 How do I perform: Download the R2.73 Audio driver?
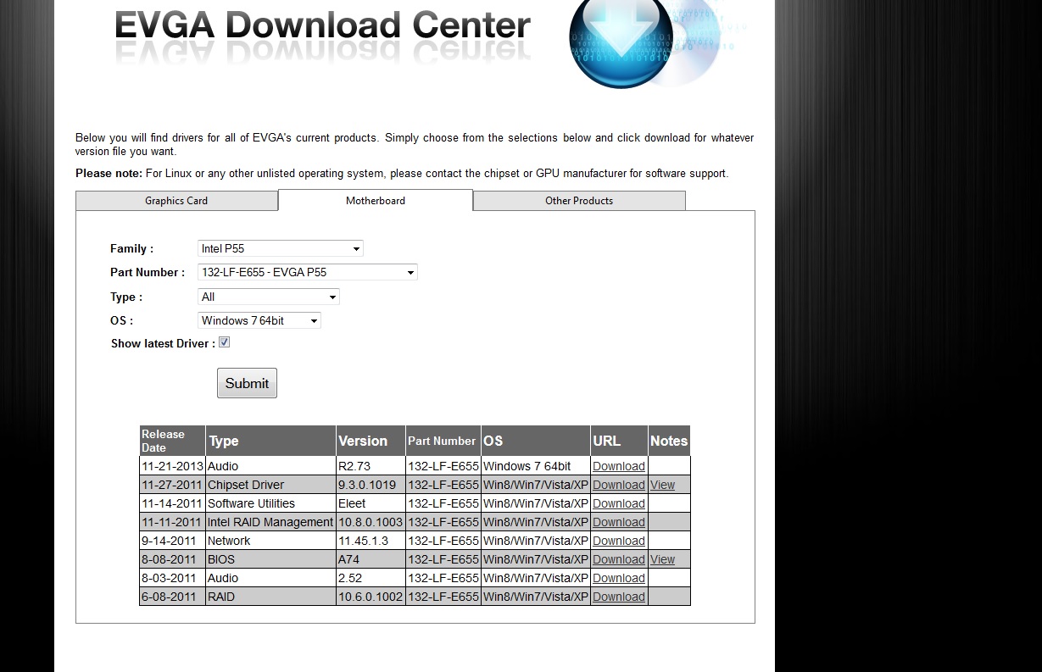[x=619, y=466]
